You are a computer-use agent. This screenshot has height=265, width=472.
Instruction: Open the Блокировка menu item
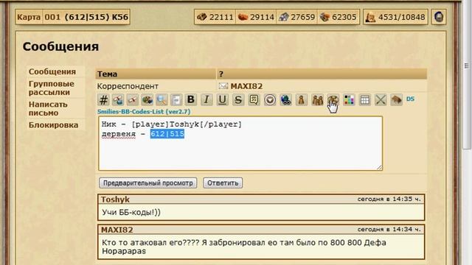click(x=53, y=125)
